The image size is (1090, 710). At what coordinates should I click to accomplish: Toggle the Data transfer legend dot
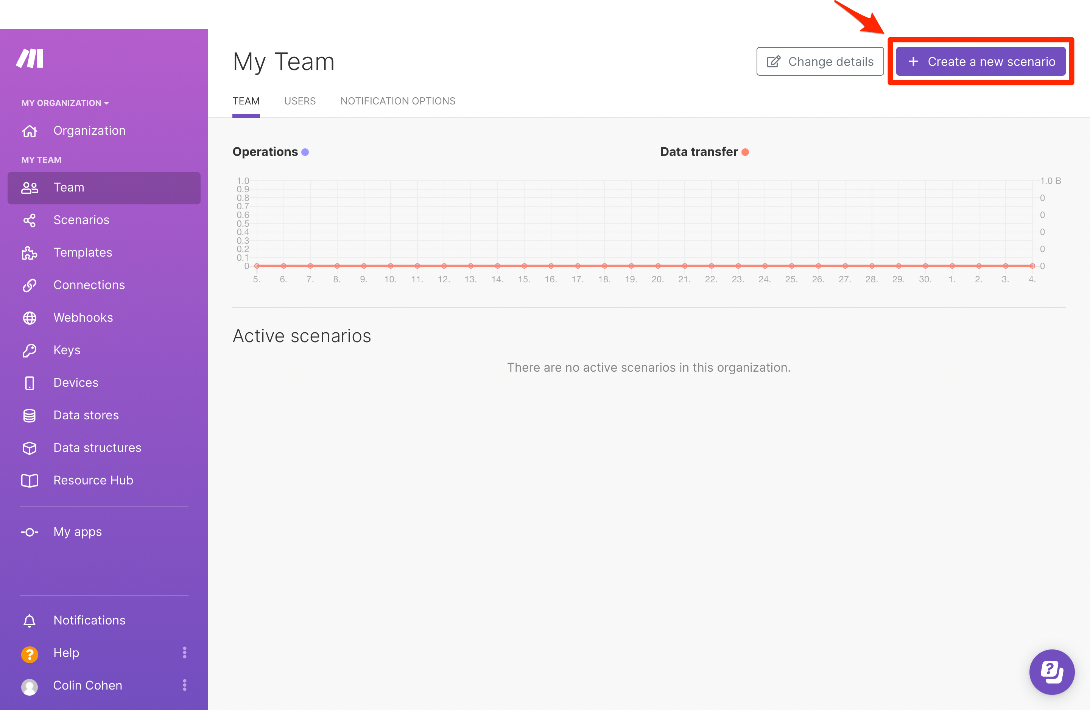[745, 152]
